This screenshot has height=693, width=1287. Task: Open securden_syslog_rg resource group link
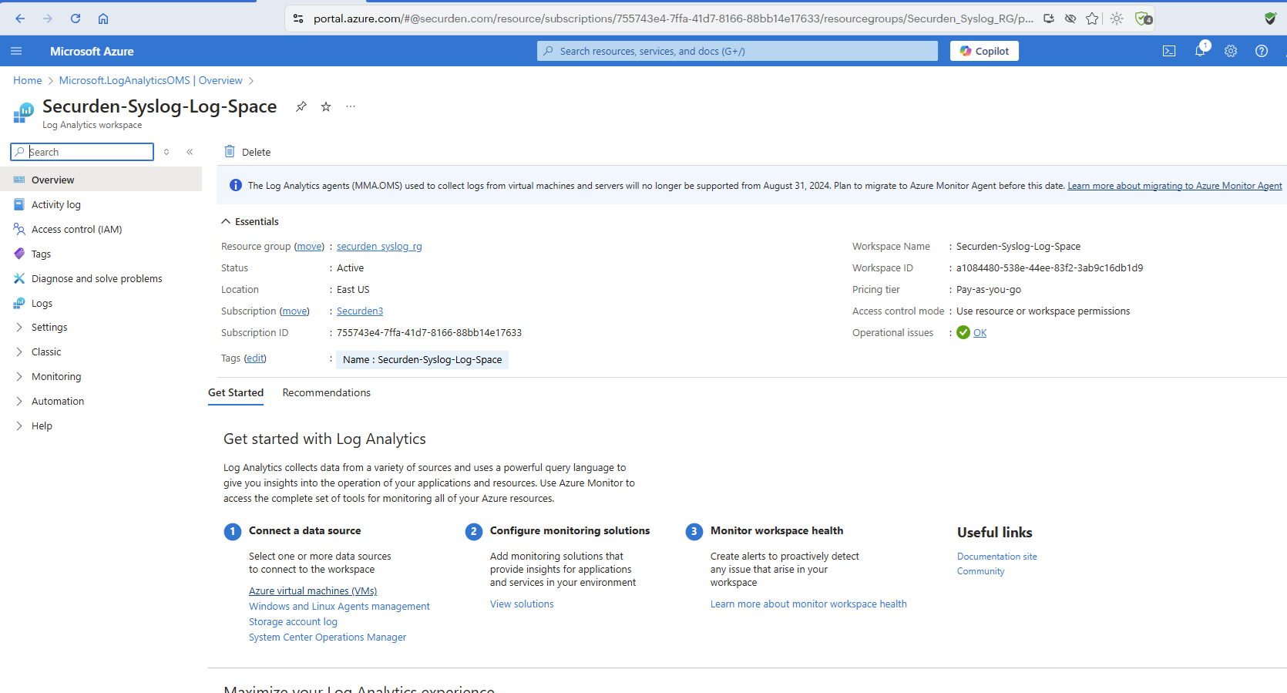point(379,247)
